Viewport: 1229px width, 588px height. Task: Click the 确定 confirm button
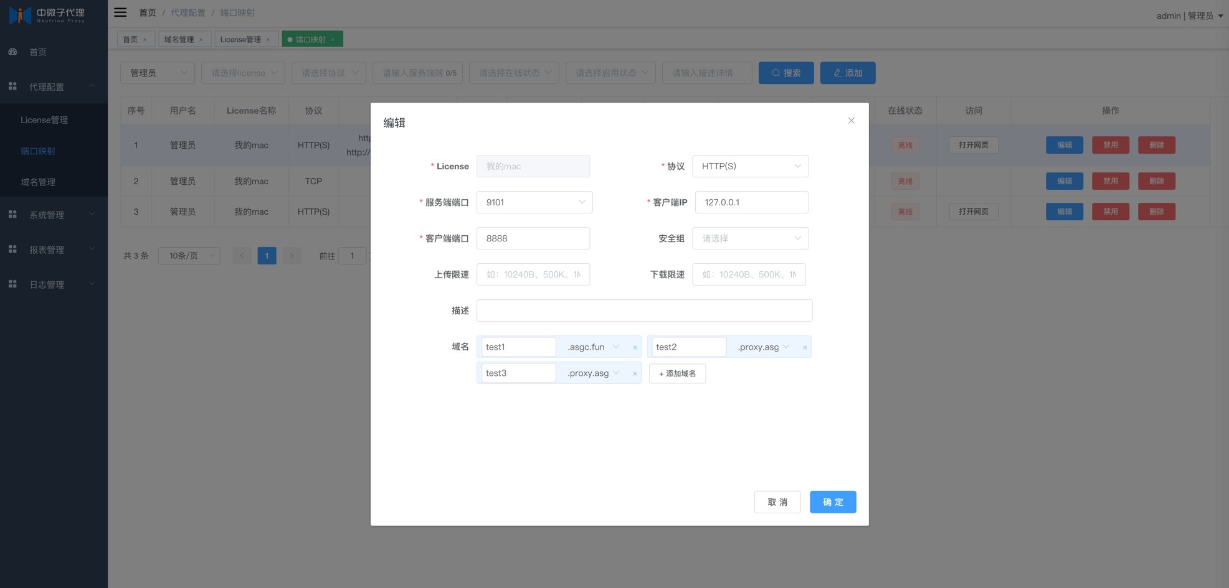click(833, 502)
